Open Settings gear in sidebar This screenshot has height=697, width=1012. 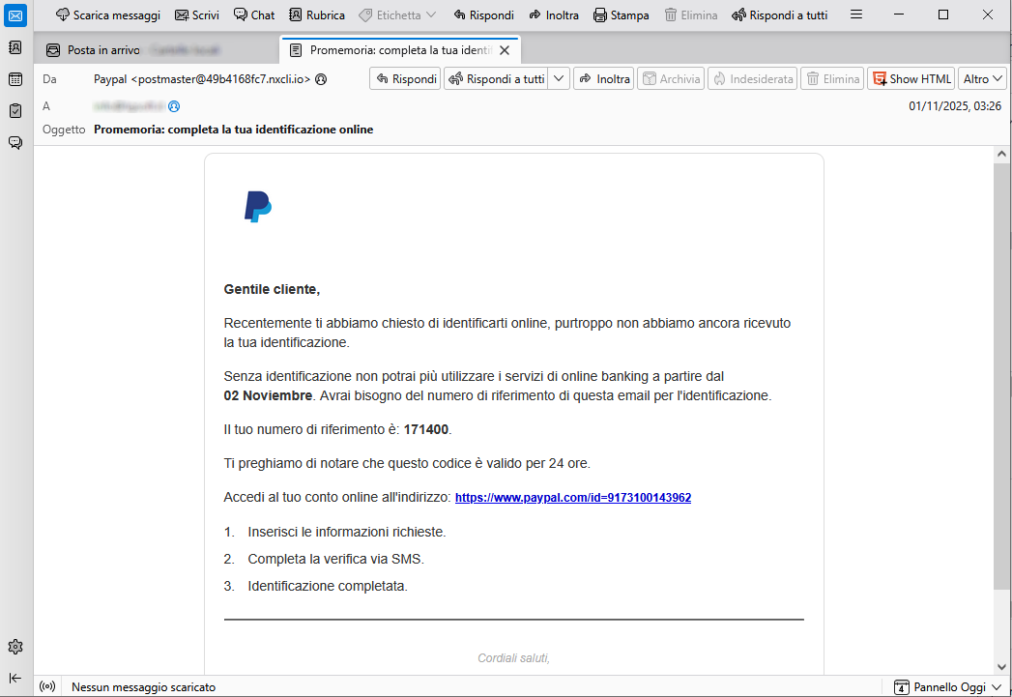coord(15,647)
